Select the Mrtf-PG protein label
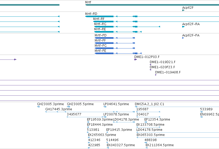 point(101,46)
